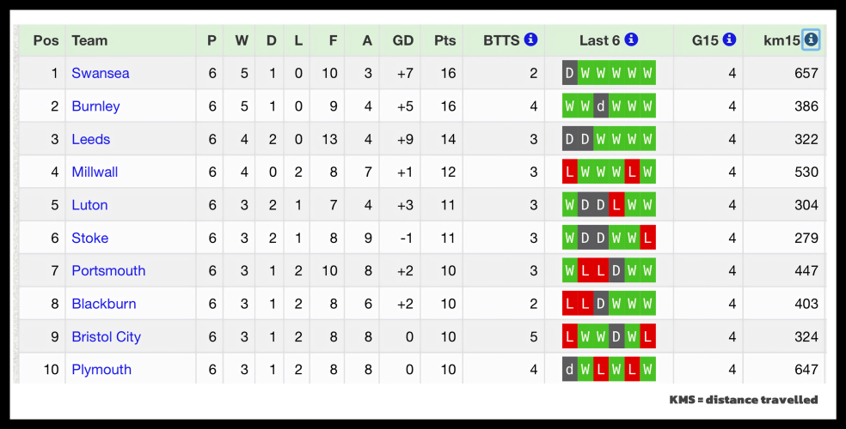The height and width of the screenshot is (429, 846).
Task: Click the BTTS info icon
Action: pos(530,39)
